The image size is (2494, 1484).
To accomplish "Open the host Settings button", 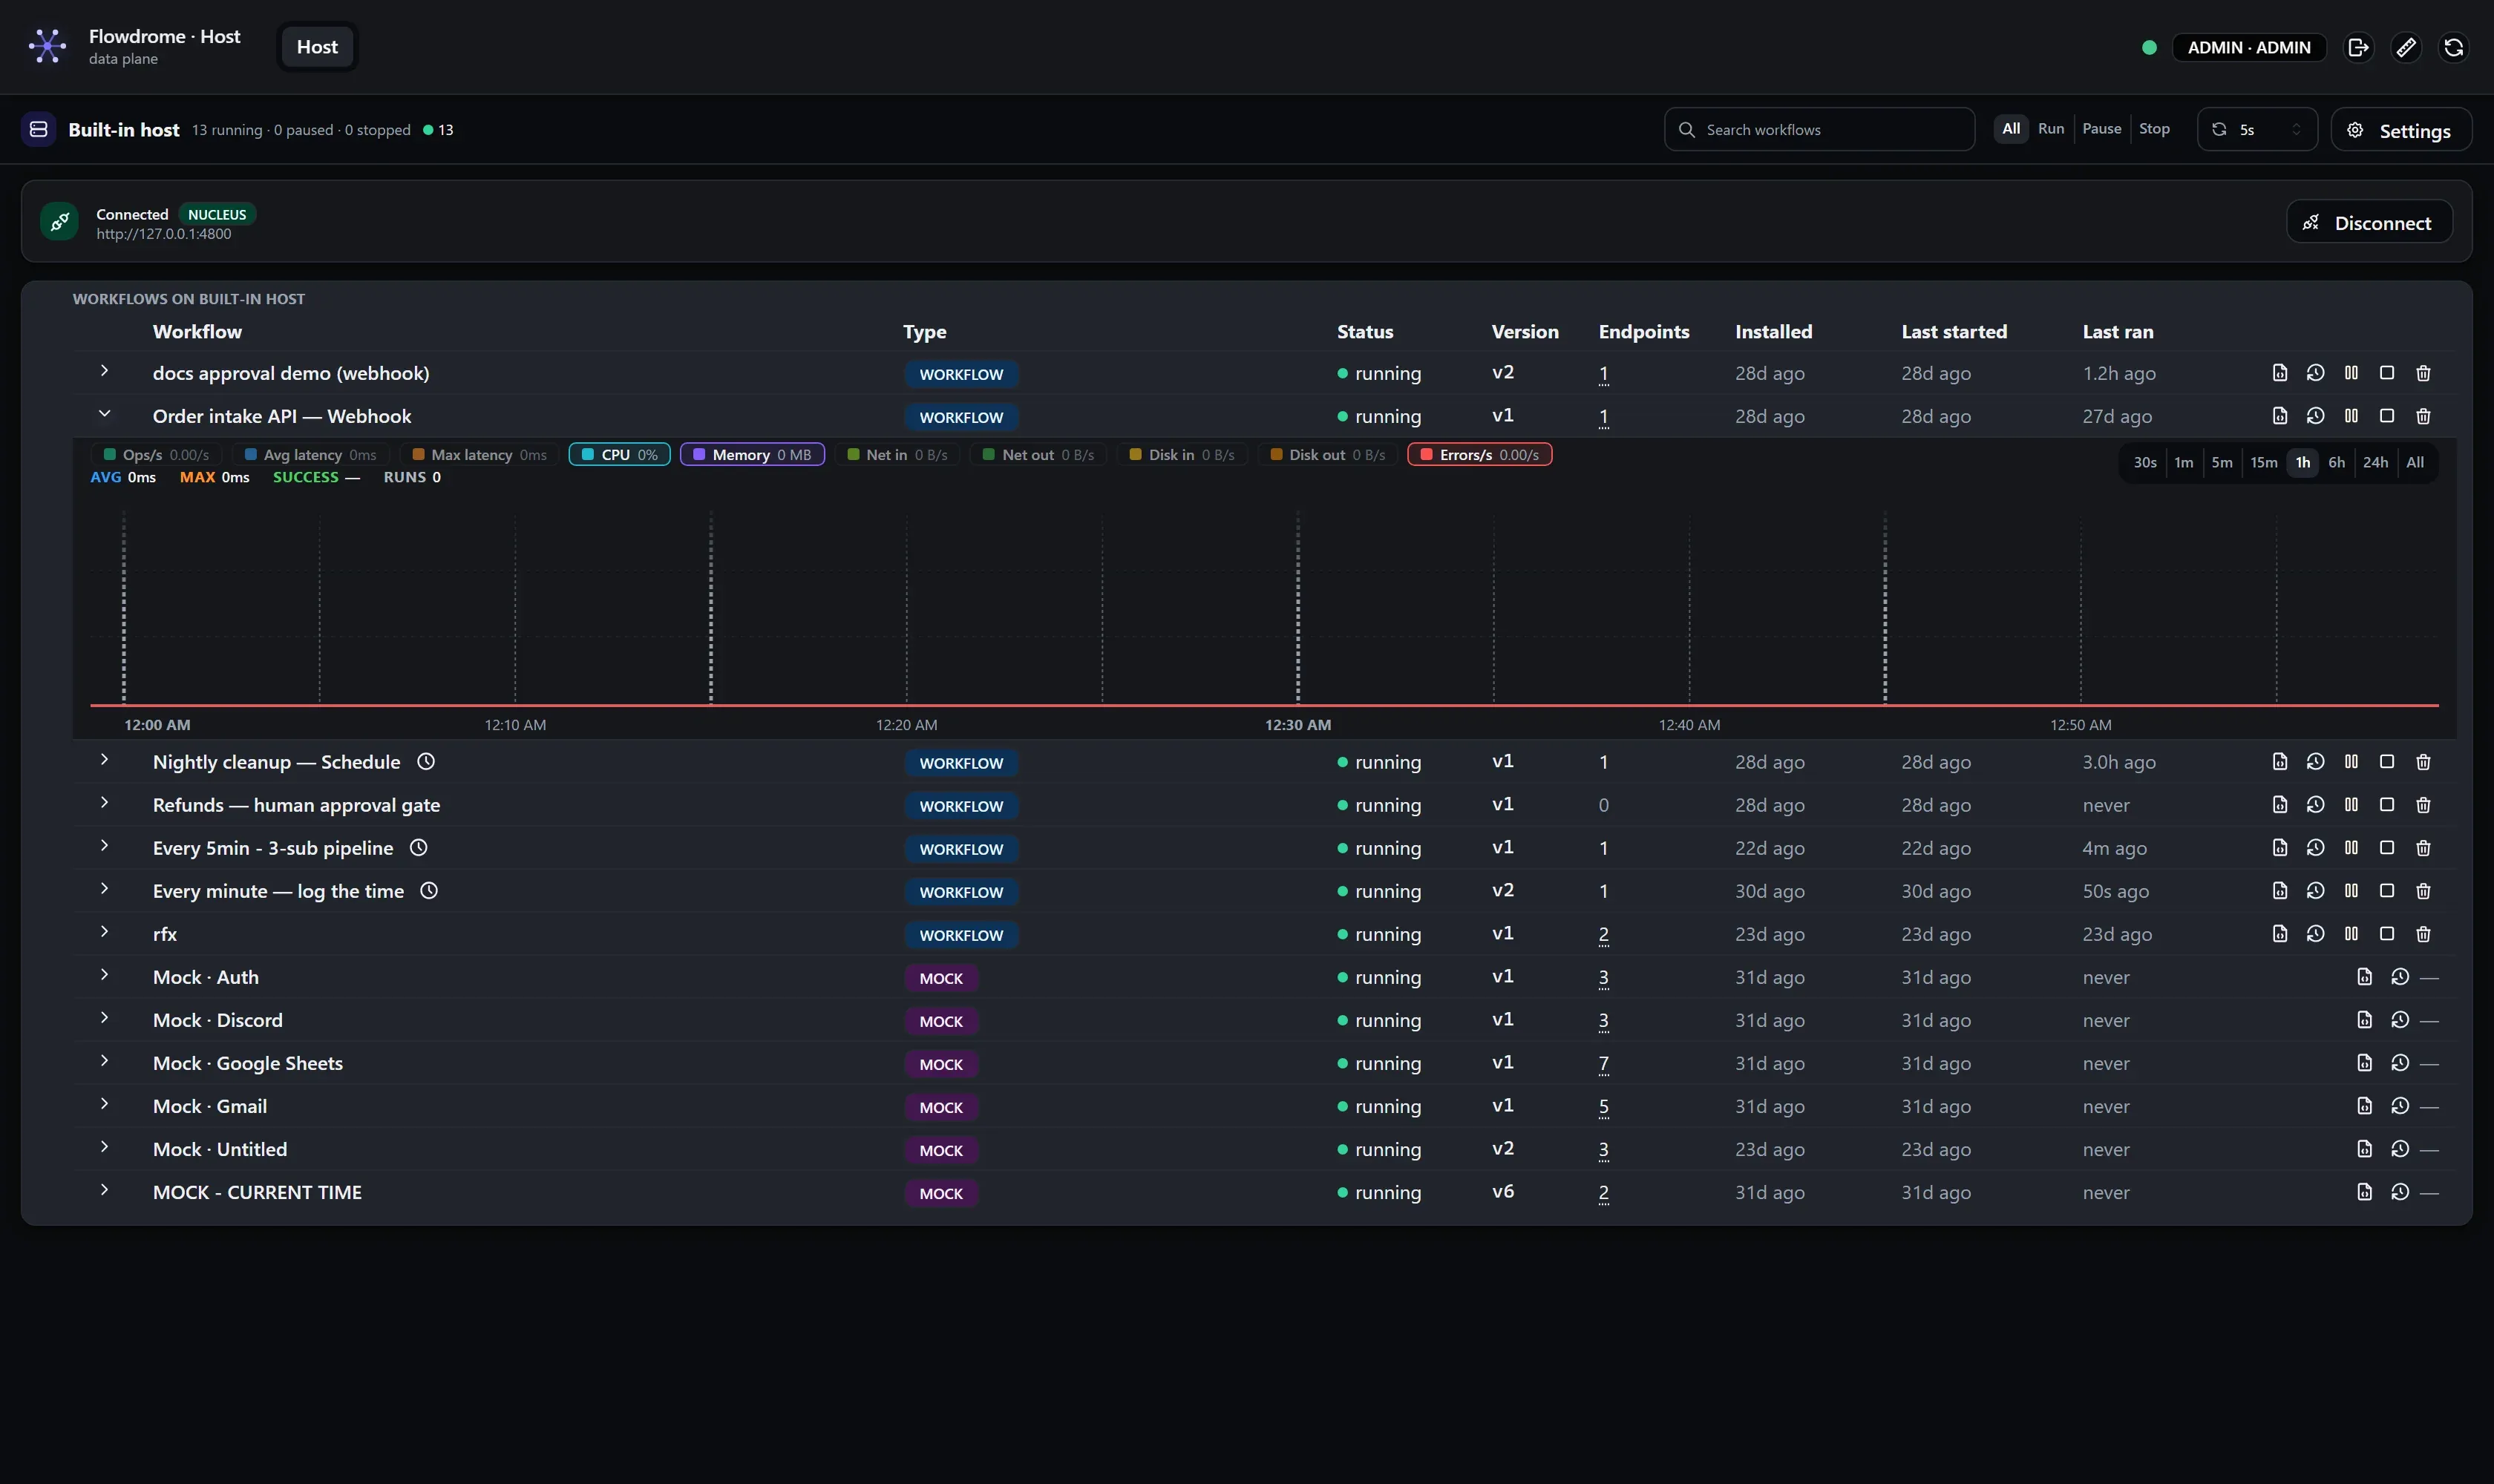I will click(2401, 130).
